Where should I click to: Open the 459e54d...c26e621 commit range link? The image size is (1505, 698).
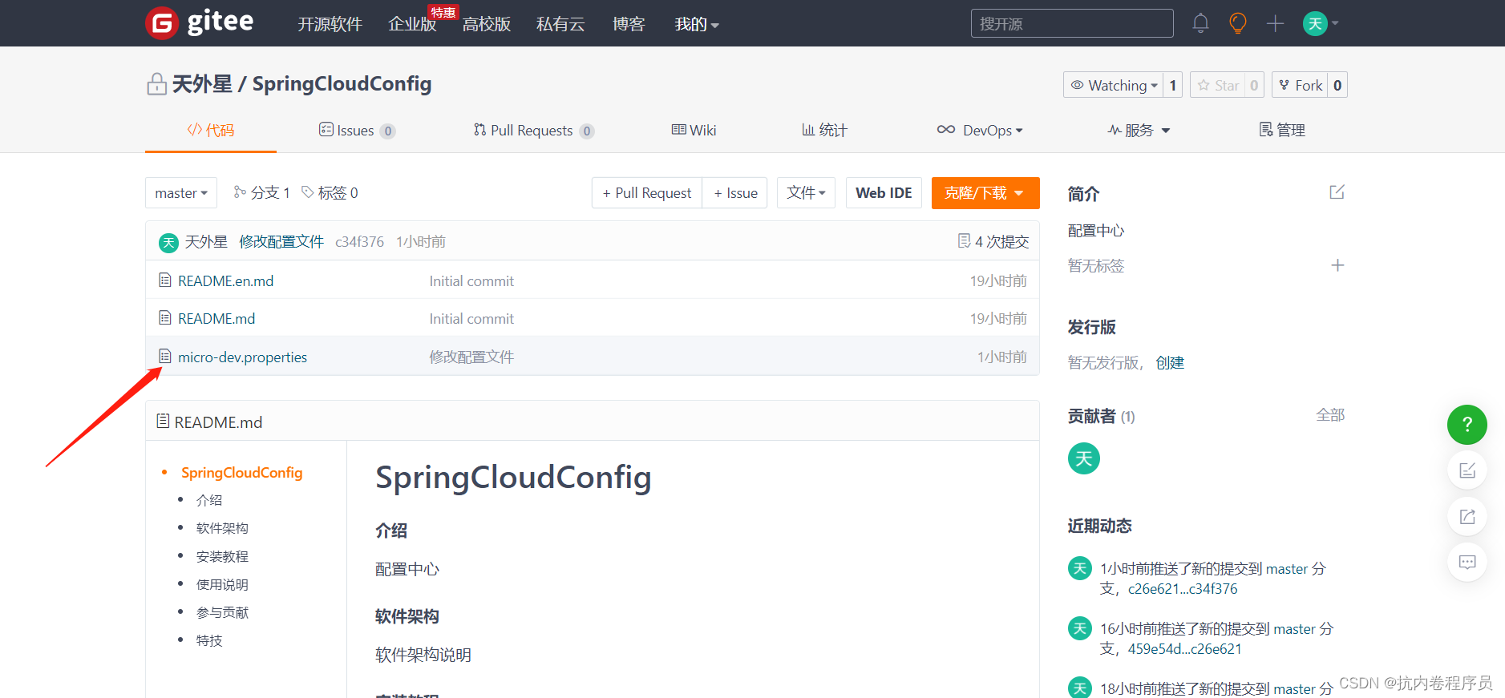click(1185, 648)
